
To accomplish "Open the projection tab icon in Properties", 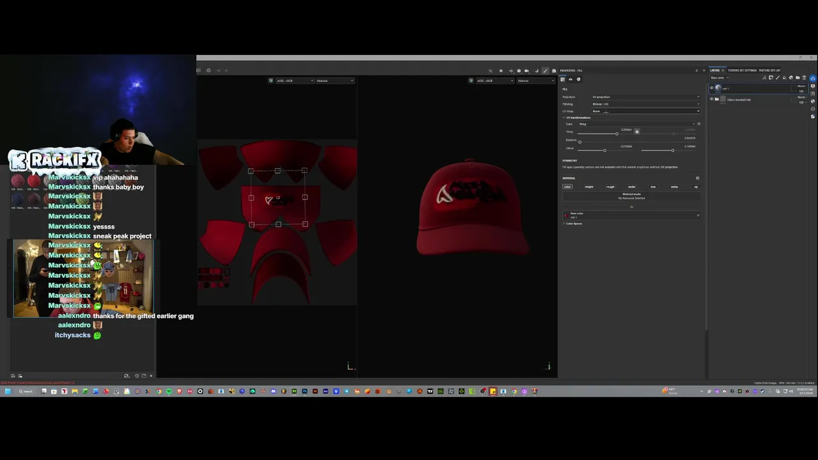I will 571,79.
